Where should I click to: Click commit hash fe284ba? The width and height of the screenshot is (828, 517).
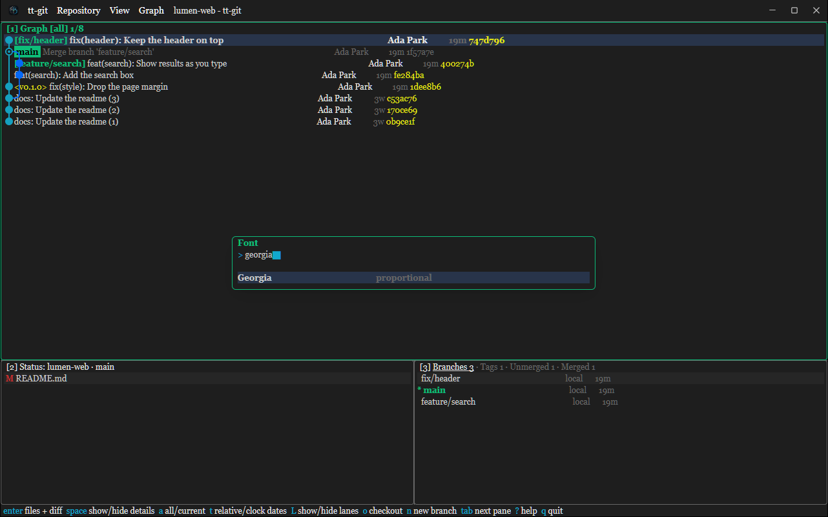pyautogui.click(x=409, y=75)
